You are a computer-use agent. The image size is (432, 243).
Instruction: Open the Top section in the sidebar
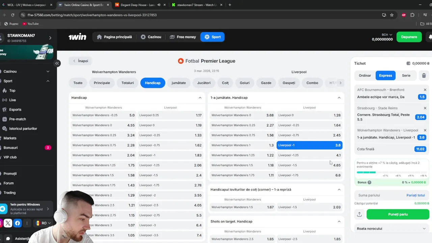(12, 90)
